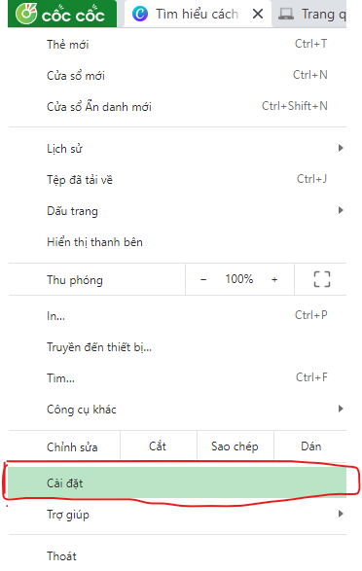Select Thẻ mới menu item
The image size is (362, 571).
[177, 45]
